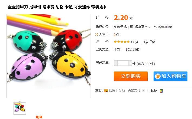
Task: Click the orange HOT badge icon
Action: (39, 117)
